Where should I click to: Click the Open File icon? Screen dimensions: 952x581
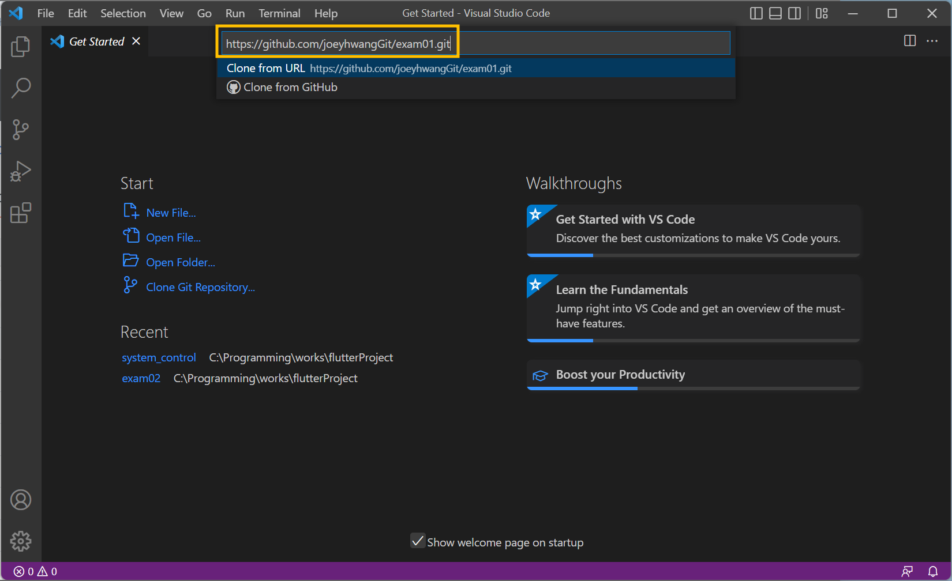pyautogui.click(x=131, y=235)
